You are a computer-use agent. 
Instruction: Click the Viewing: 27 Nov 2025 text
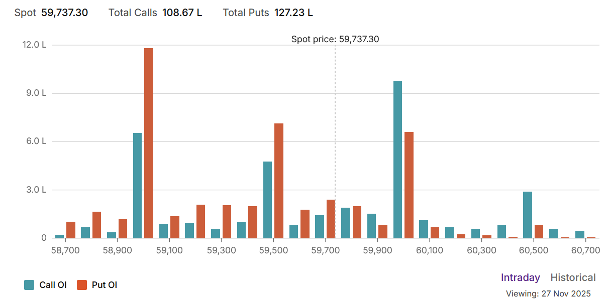548,293
